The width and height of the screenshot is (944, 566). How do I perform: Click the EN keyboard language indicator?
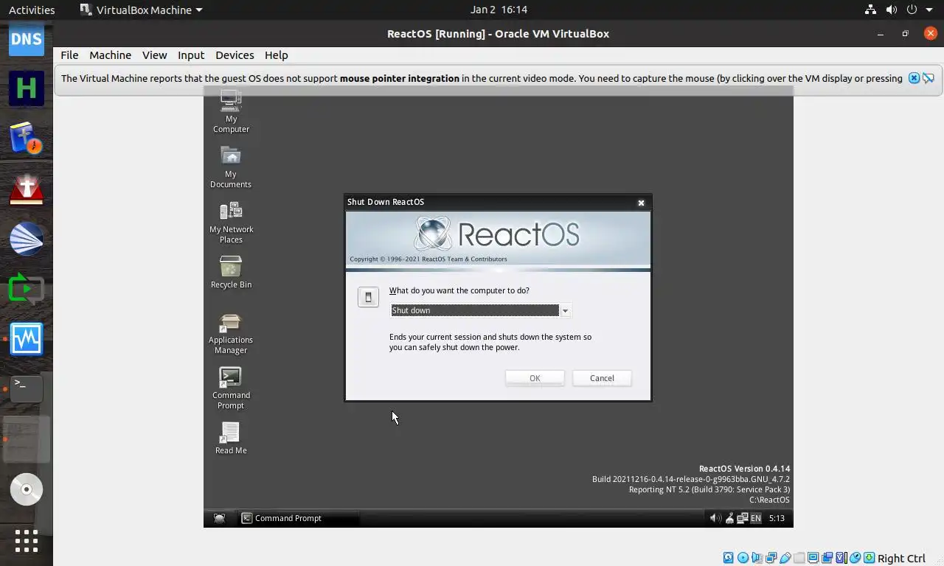[755, 518]
